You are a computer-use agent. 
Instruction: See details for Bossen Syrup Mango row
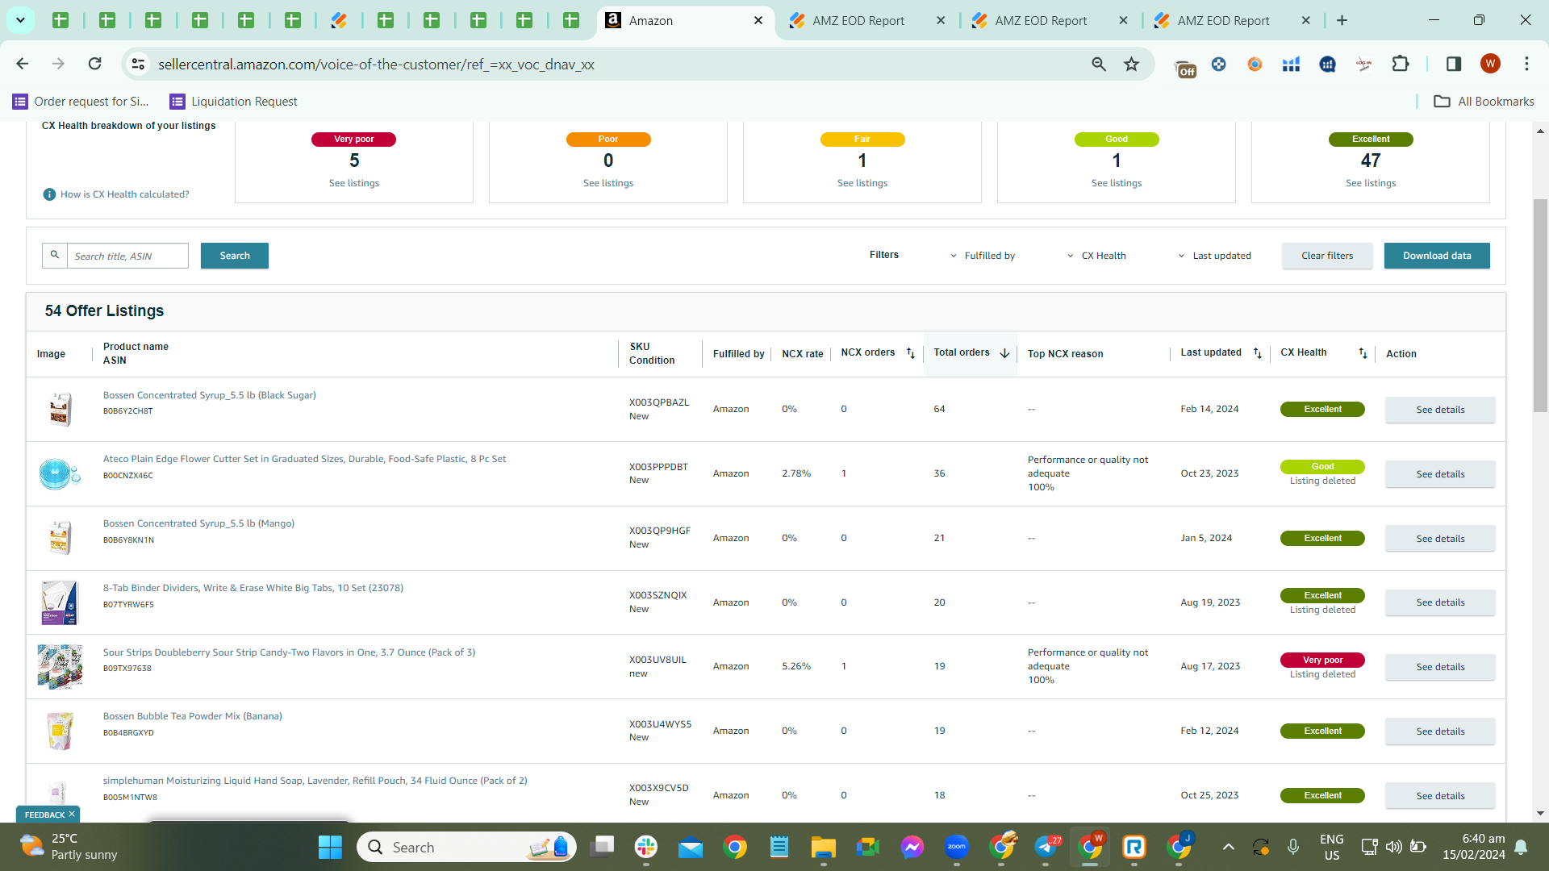pyautogui.click(x=1440, y=539)
